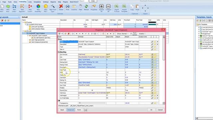Toggle the checkbox at end of Cost Type row
The height and width of the screenshot is (120, 213).
pos(157,70)
